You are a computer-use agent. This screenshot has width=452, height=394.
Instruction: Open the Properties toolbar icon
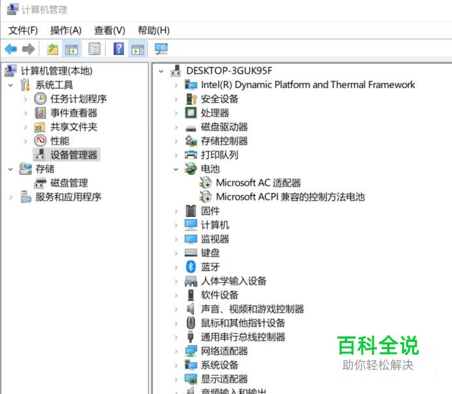[x=95, y=49]
